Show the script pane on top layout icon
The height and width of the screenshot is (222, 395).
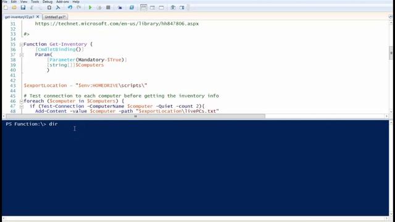143,7
